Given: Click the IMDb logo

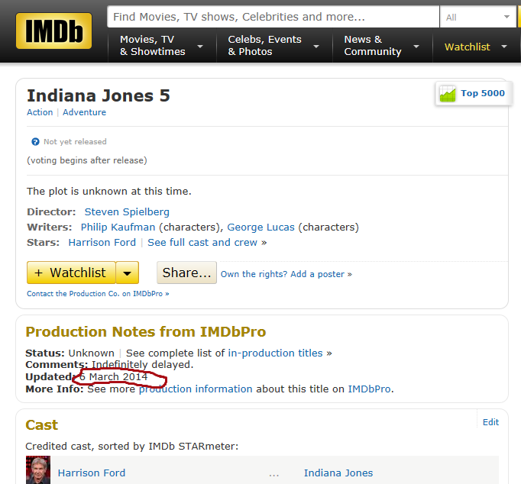Looking at the screenshot, I should point(53,31).
